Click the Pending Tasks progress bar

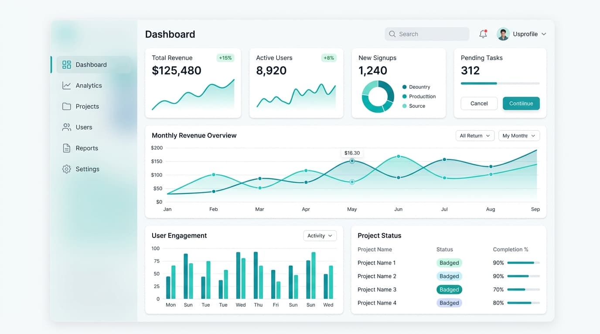coord(500,83)
